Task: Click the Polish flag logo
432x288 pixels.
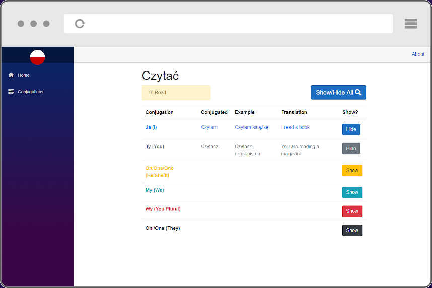Action: [x=37, y=57]
